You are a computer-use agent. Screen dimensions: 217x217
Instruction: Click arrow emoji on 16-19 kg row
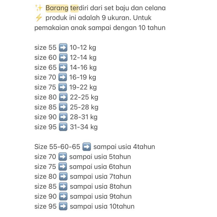(x=63, y=77)
